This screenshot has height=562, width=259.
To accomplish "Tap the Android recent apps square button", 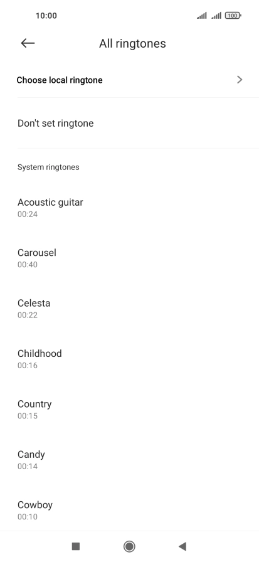I will coord(76,546).
